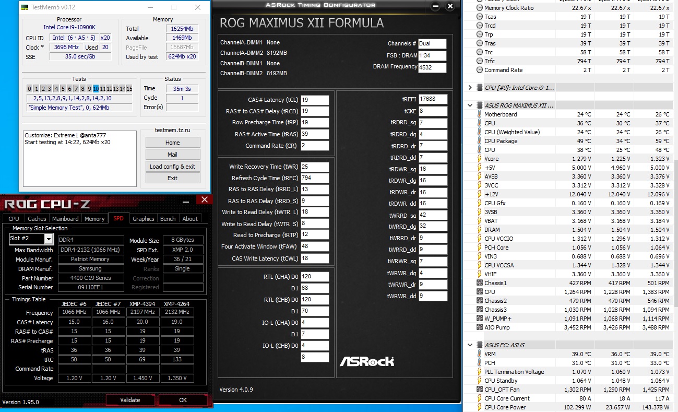
Task: Click the Intel Core i9-10900K processor name
Action: pos(69,27)
